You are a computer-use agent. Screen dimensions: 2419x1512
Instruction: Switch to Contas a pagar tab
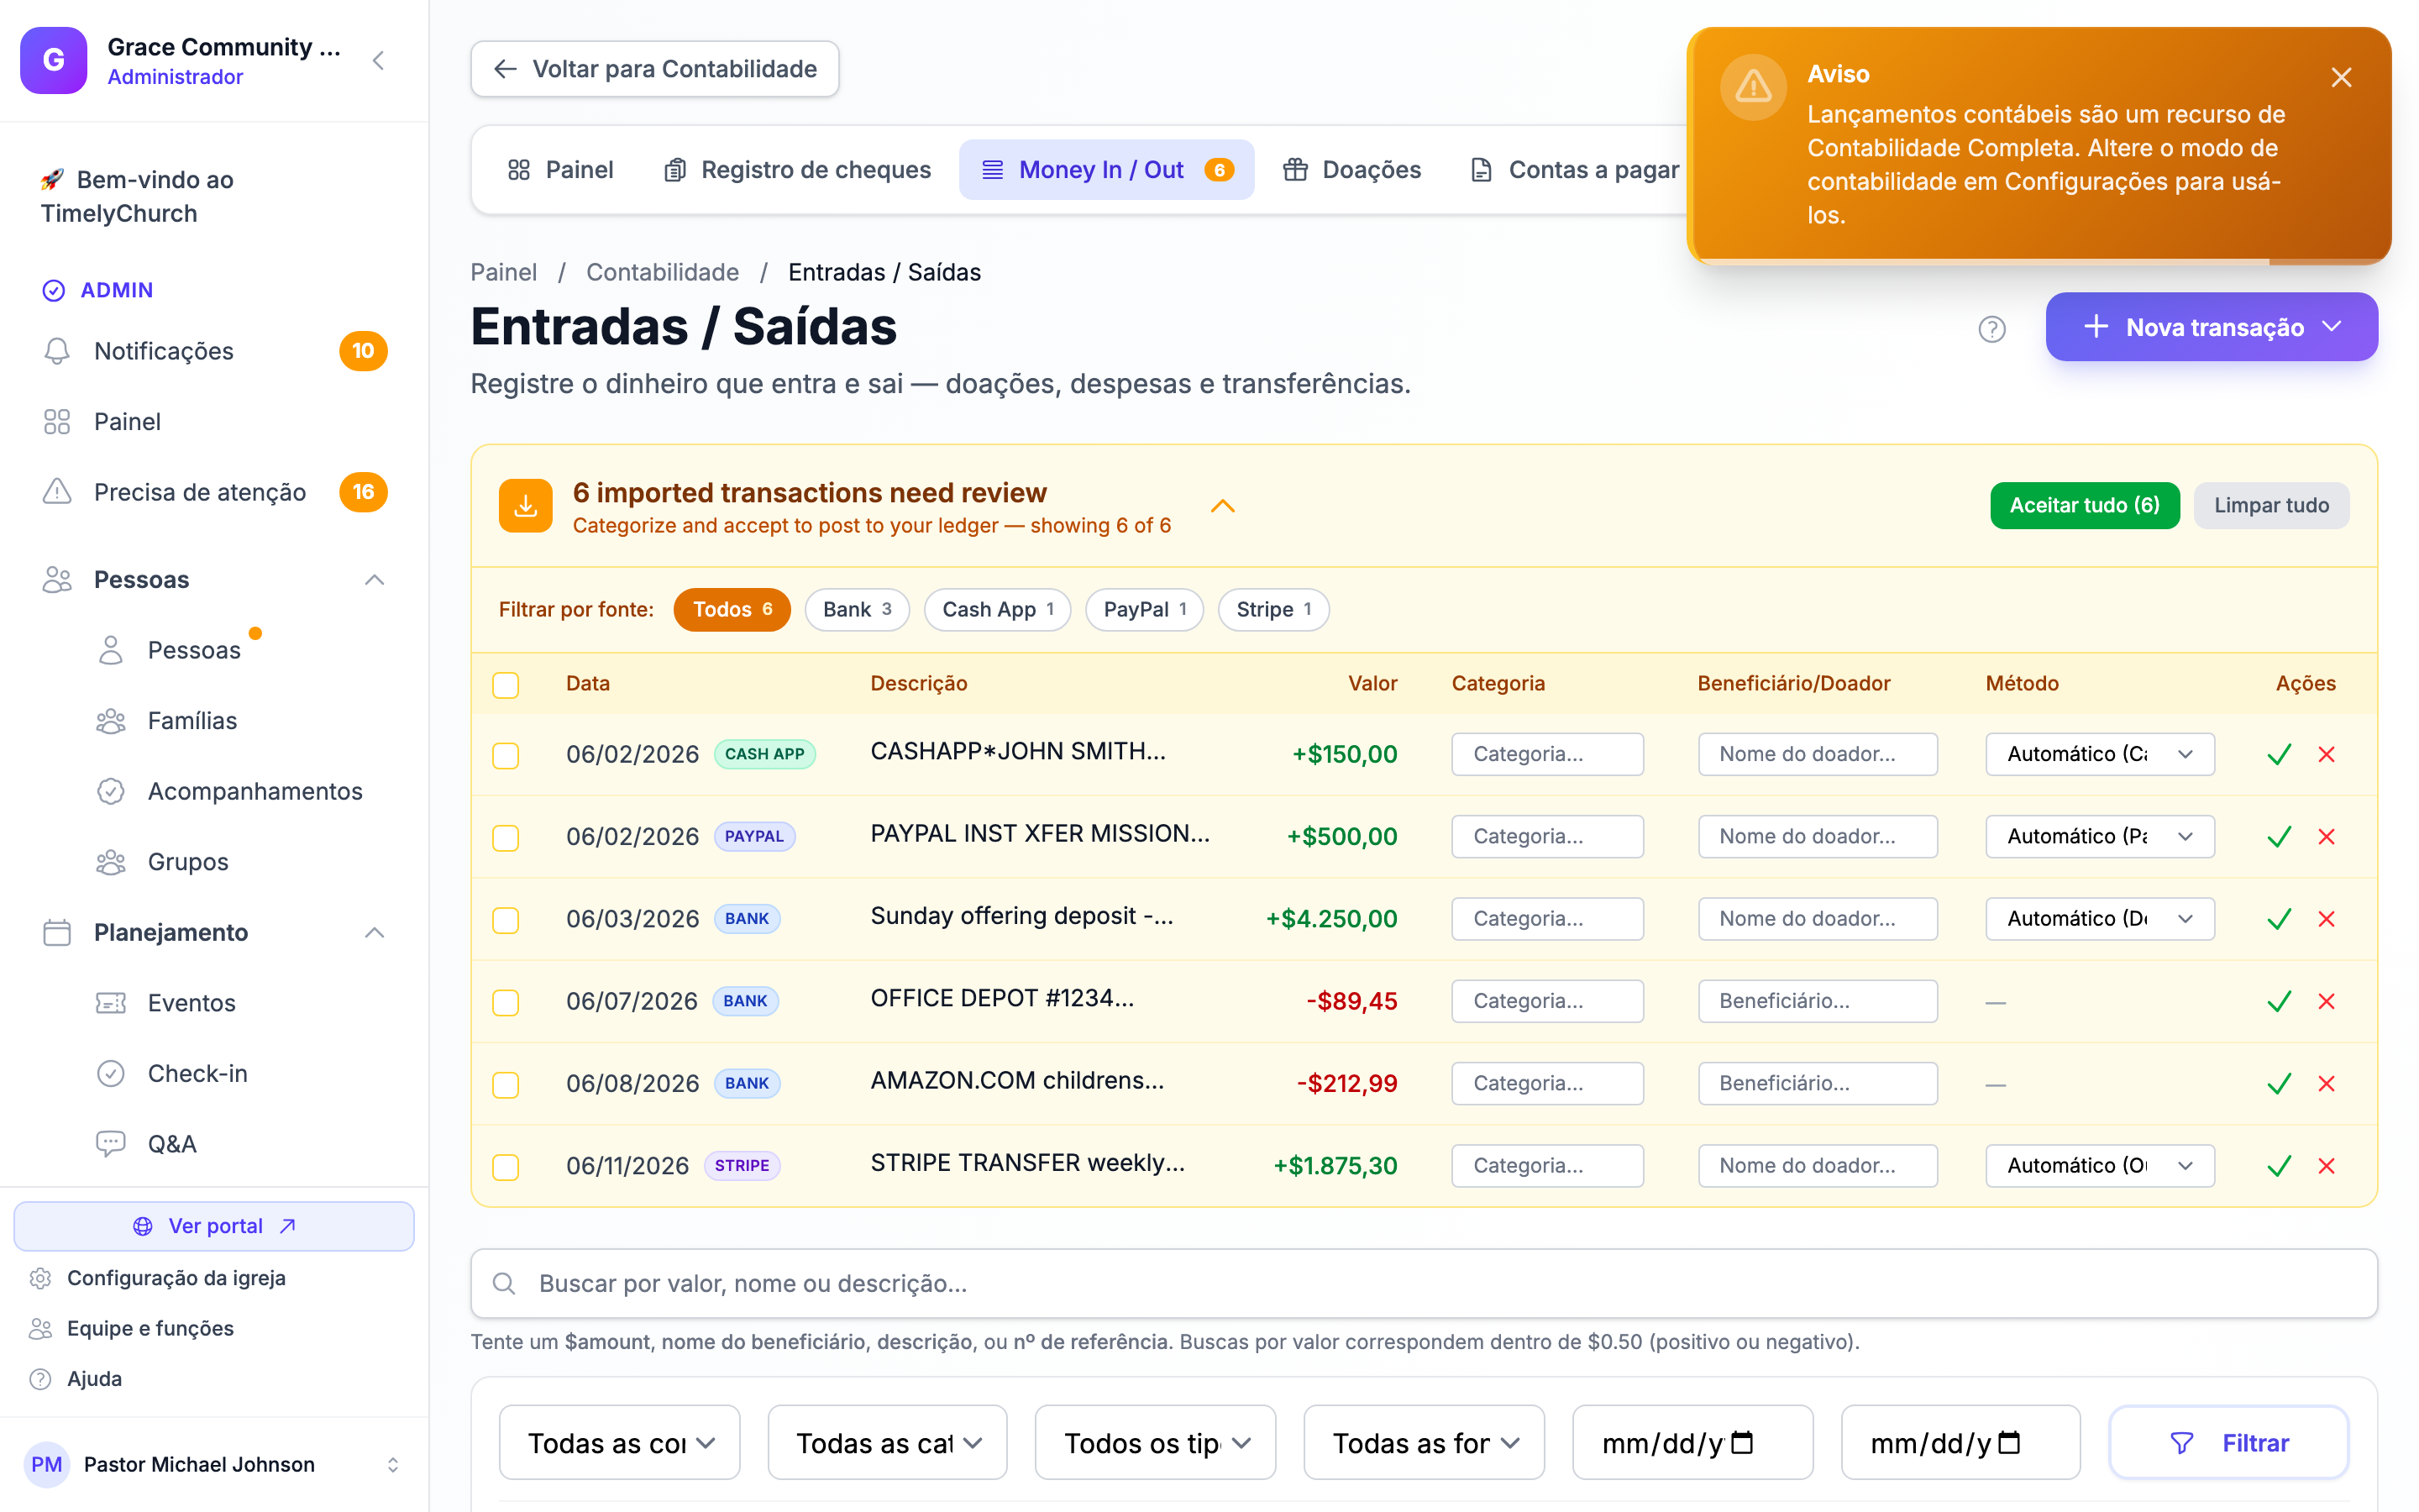click(x=1576, y=170)
